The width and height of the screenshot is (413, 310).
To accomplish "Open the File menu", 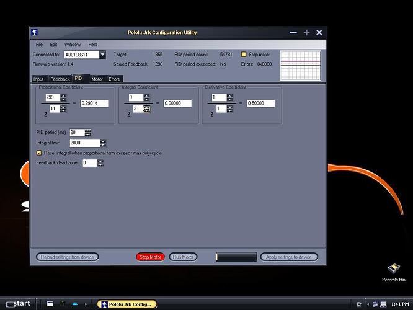I will [39, 45].
